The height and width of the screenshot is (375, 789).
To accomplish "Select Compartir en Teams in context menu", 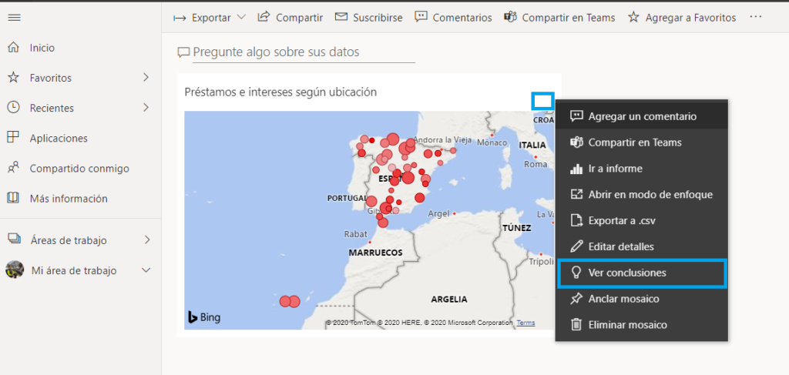I will [x=642, y=142].
